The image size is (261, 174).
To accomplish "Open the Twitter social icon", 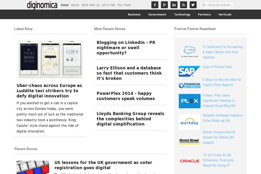I will [x=193, y=5].
